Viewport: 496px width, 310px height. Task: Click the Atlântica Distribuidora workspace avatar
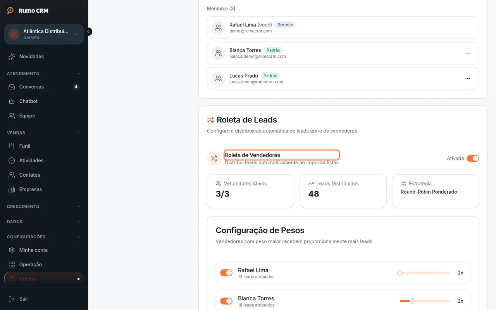click(14, 34)
